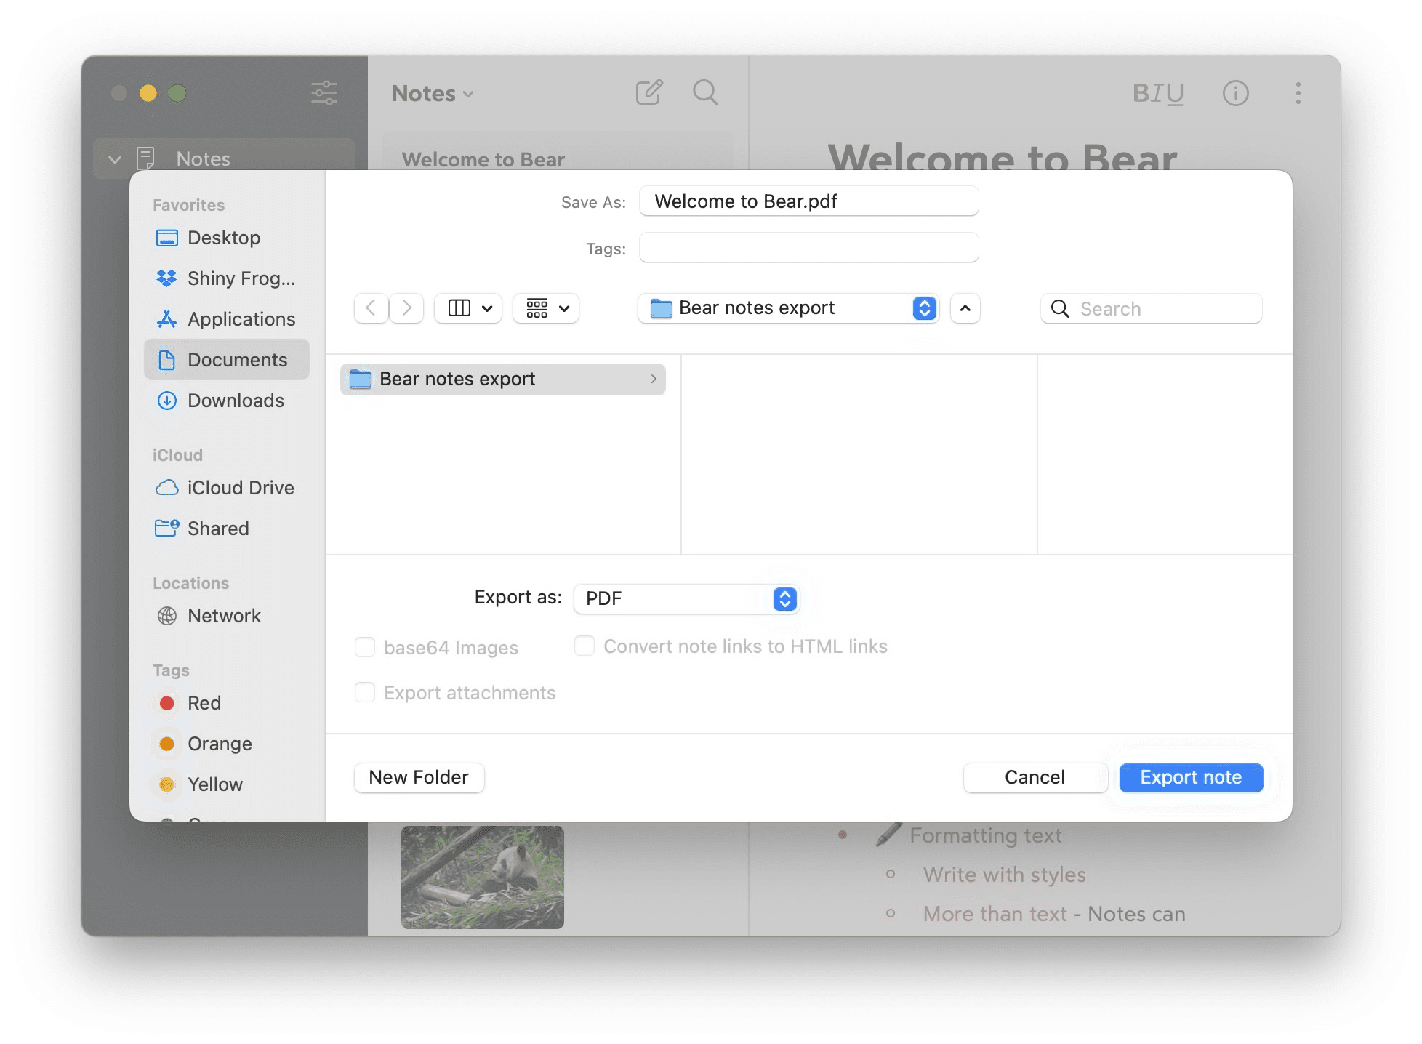
Task: Open the BIU text formatting panel
Action: coord(1157,93)
